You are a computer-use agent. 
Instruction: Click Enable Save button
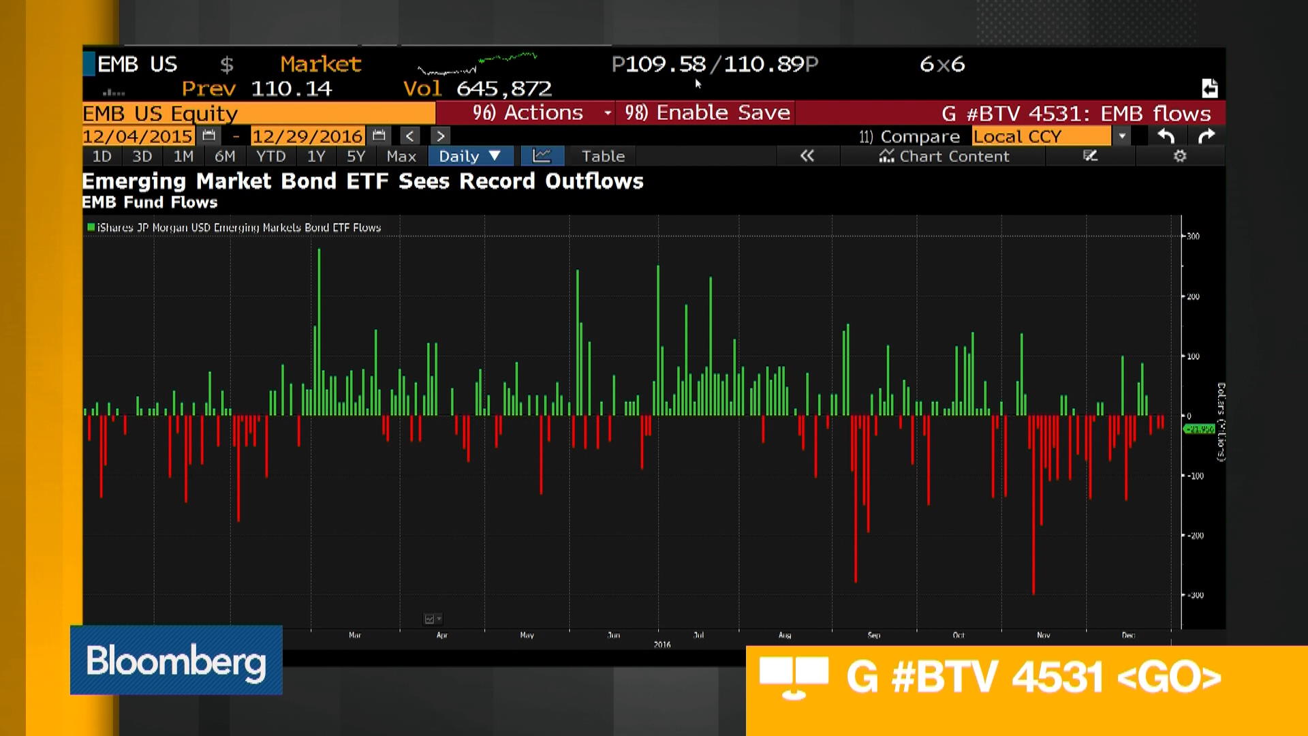(707, 112)
